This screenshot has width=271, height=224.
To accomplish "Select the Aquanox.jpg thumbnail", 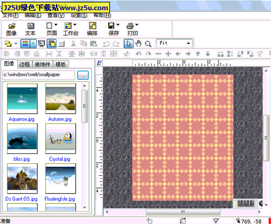I will point(22,99).
